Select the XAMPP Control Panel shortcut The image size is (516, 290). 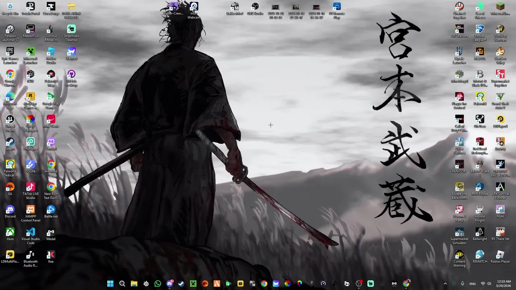31,214
